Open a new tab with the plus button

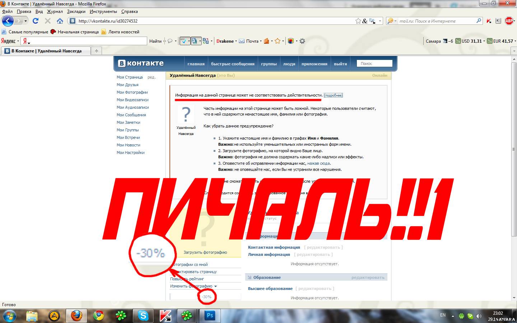[x=96, y=51]
